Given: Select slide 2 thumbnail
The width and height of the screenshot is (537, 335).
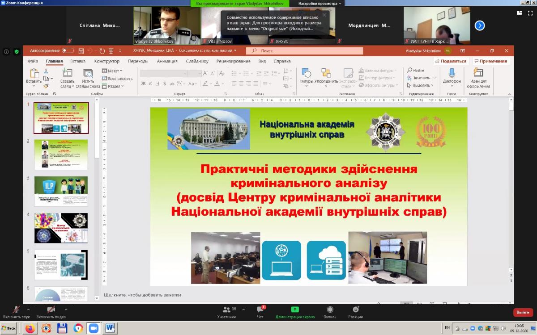Looking at the screenshot, I should [x=61, y=155].
